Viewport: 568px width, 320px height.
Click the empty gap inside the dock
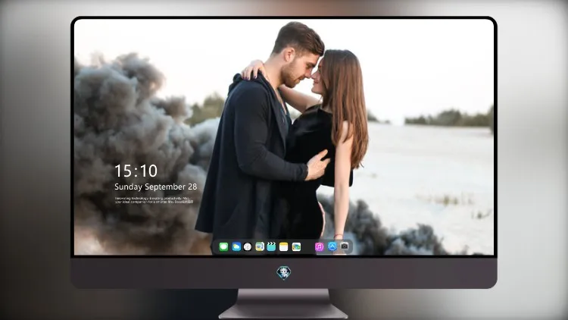308,246
